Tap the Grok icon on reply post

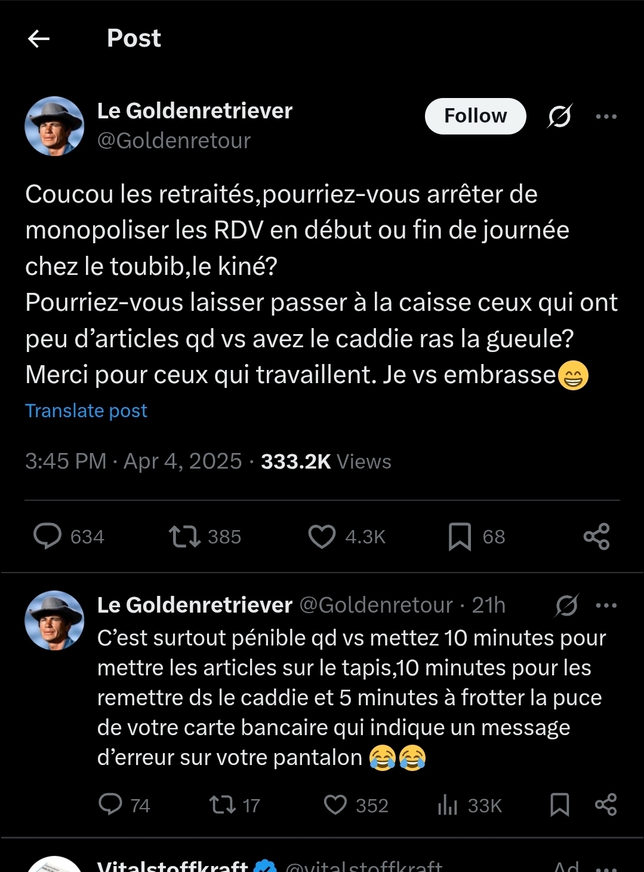[x=566, y=605]
